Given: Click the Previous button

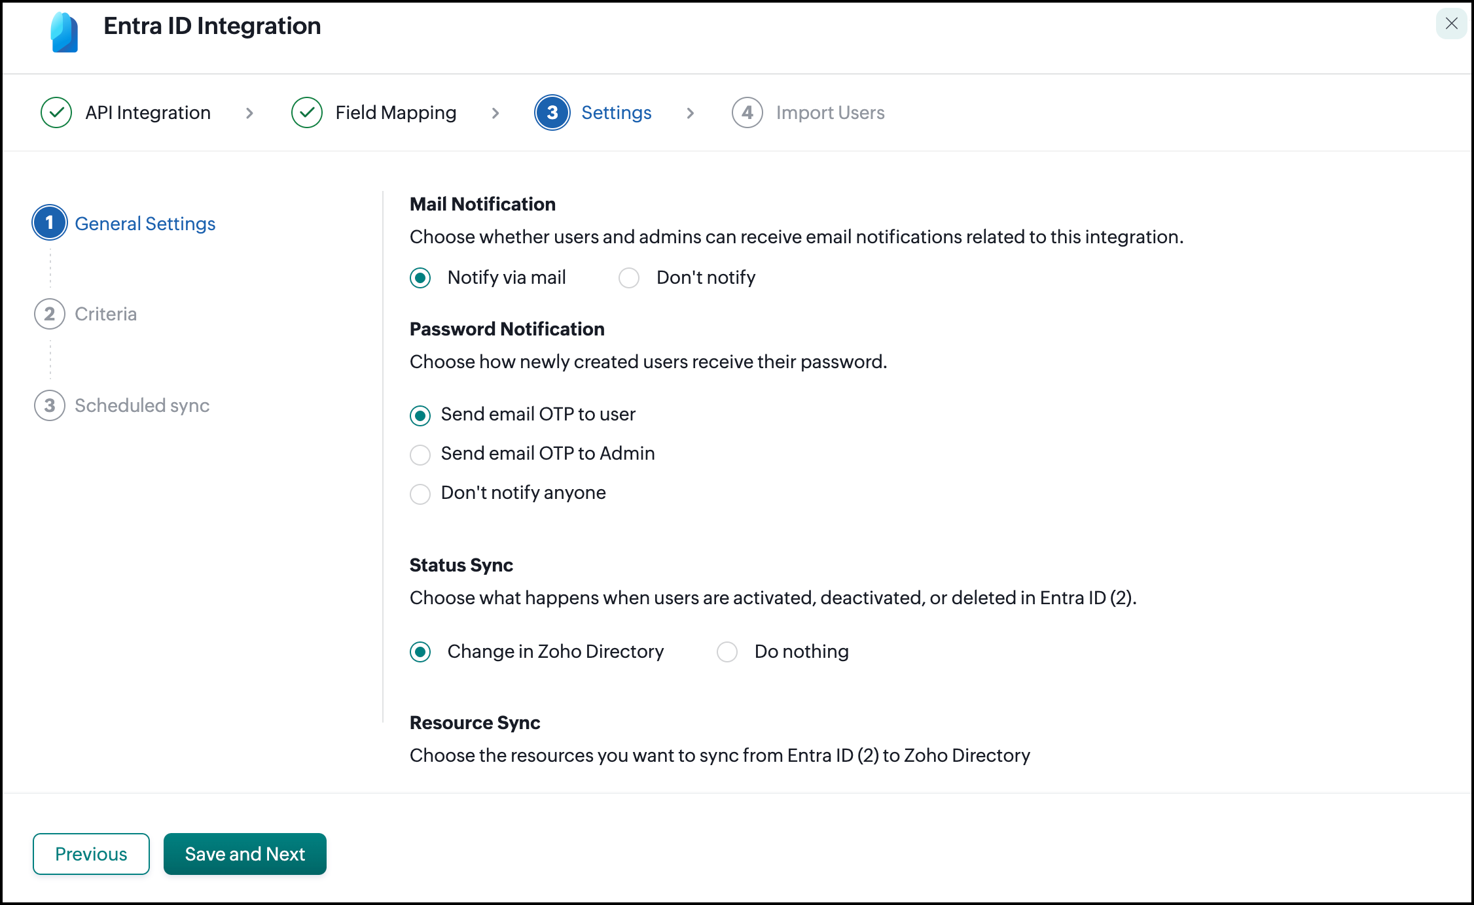Looking at the screenshot, I should tap(91, 853).
